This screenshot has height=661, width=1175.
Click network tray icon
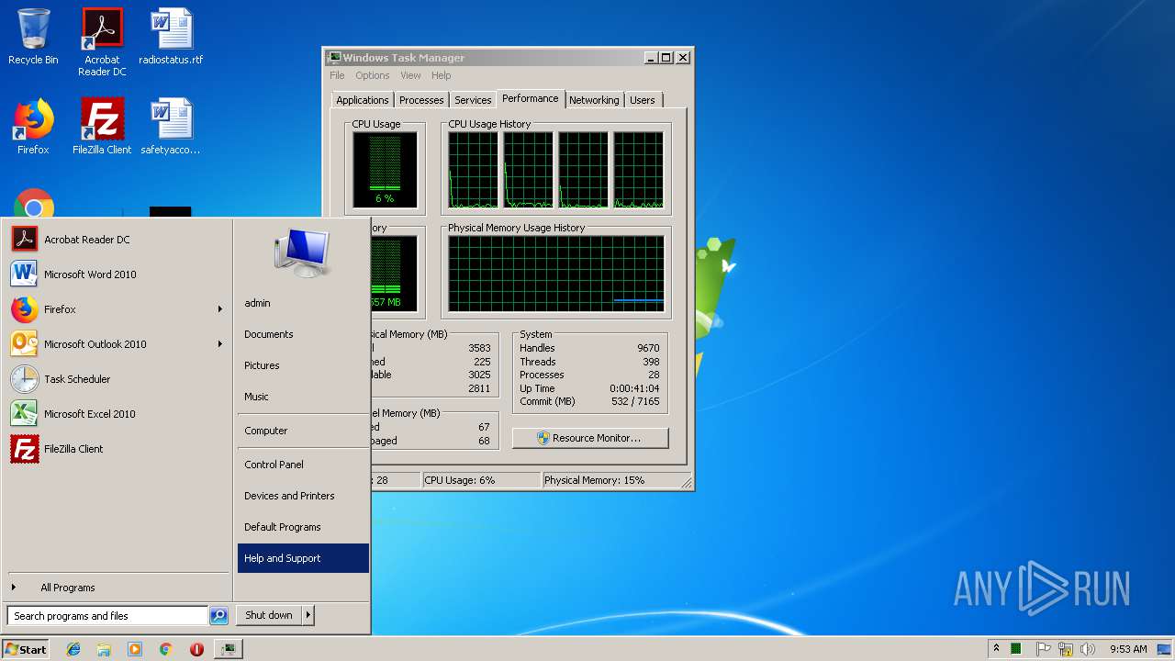(x=1066, y=649)
